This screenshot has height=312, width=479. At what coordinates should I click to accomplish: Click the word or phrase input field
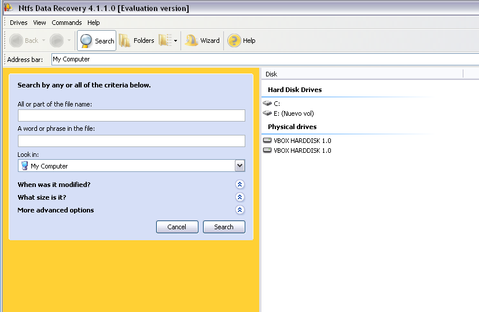click(x=131, y=141)
